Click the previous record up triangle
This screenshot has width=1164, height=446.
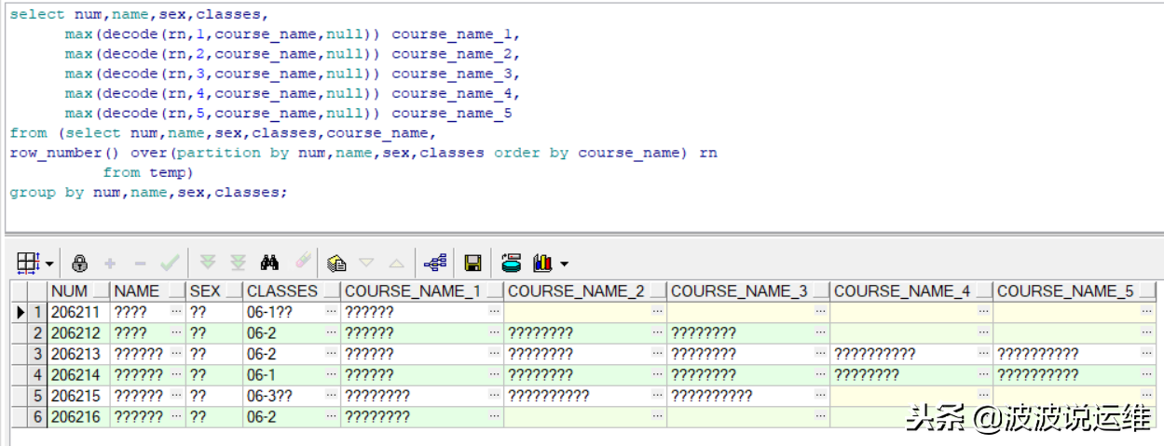[396, 263]
